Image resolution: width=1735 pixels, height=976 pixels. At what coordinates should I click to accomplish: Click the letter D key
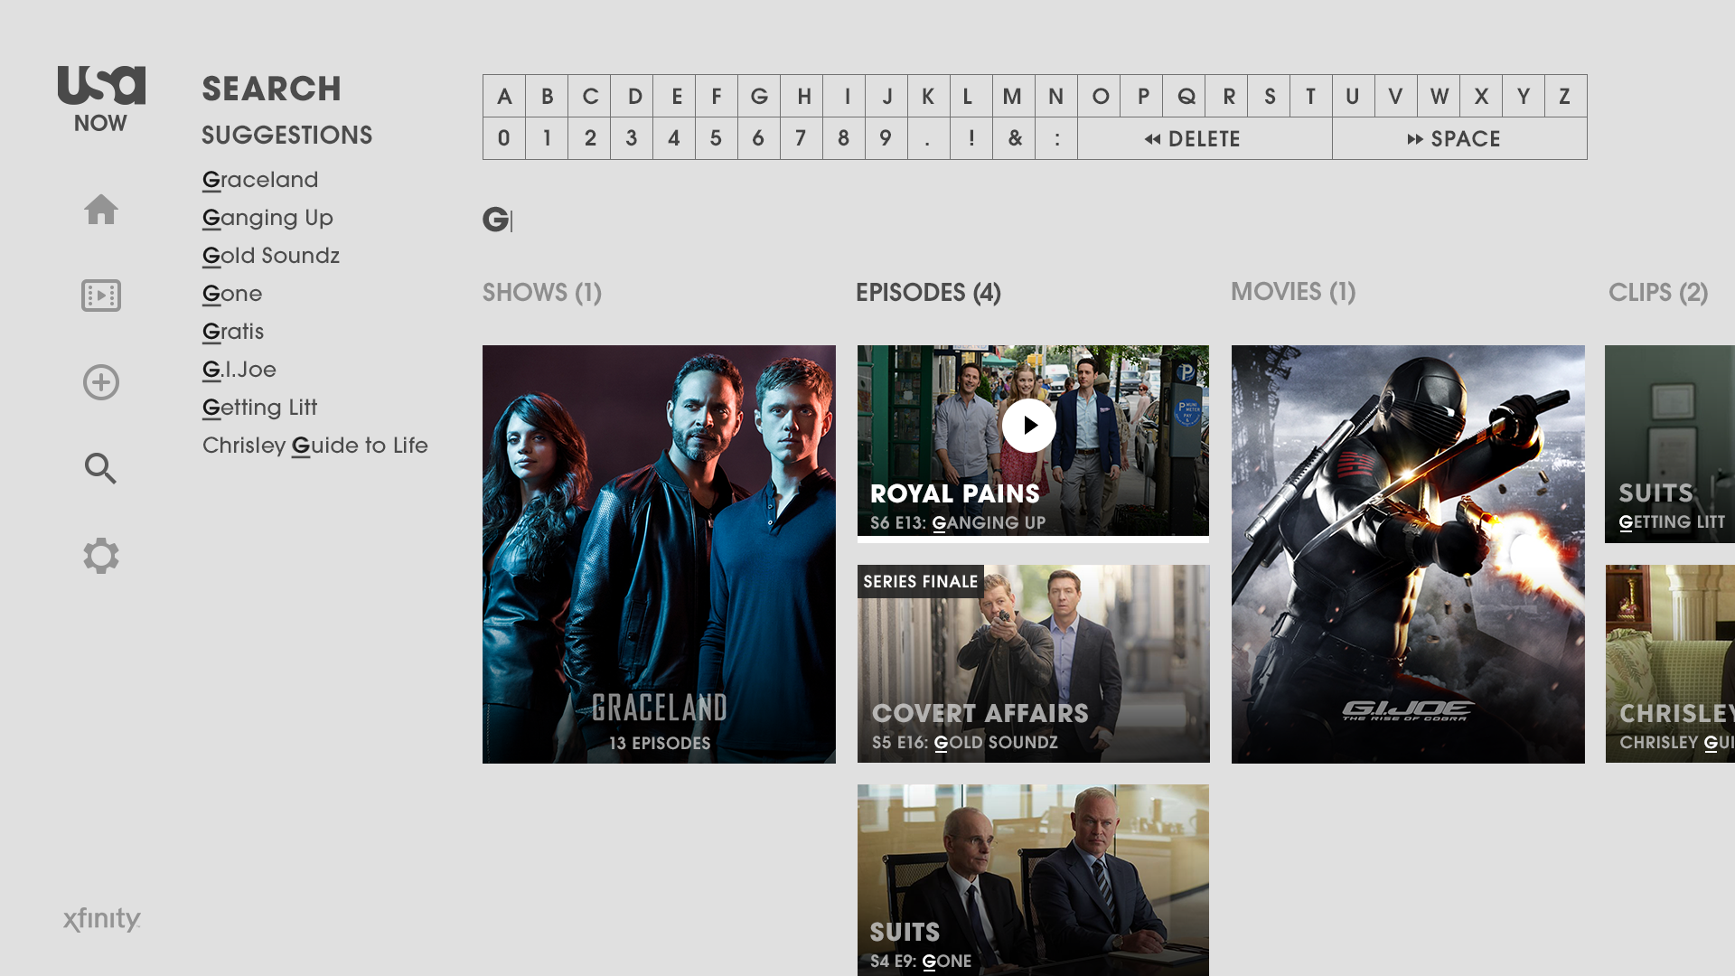click(632, 96)
